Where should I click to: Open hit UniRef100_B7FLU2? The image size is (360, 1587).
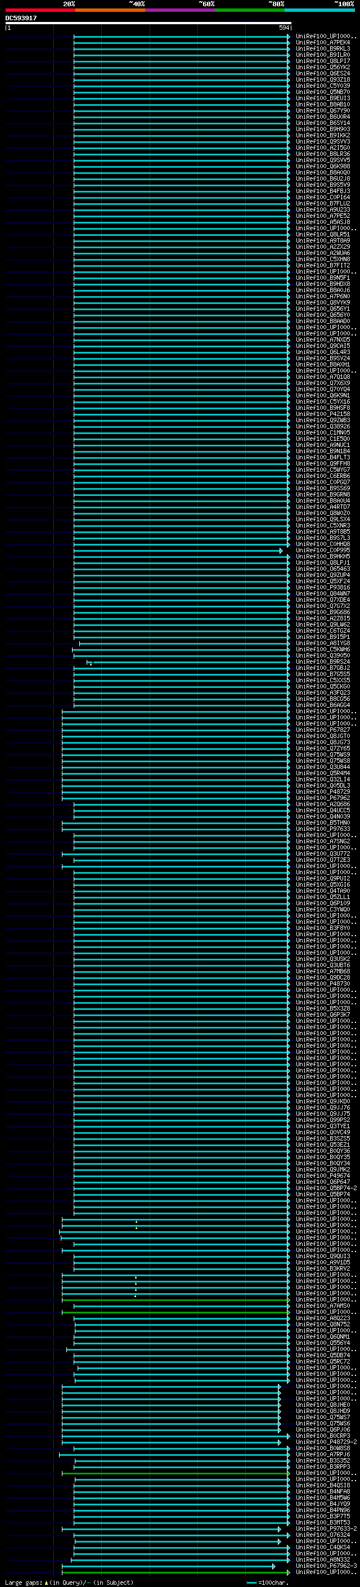coord(323,203)
